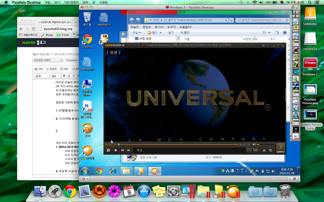Adjust the GOM Player volume slider
Screen dimensions: 324x202
[x=265, y=145]
